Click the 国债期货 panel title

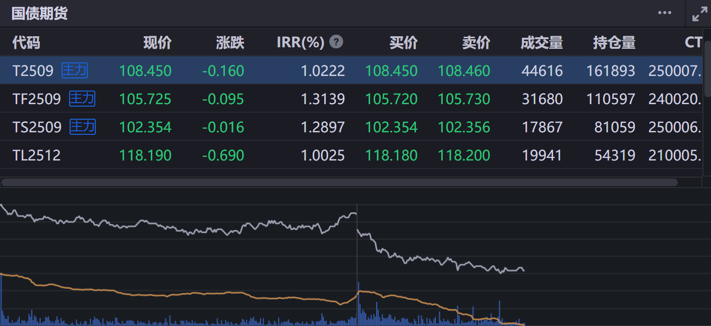coord(39,14)
